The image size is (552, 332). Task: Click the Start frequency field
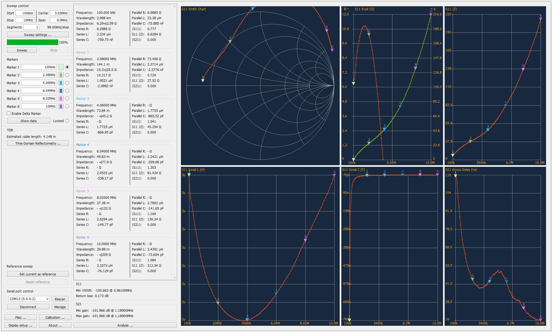[x=25, y=13]
